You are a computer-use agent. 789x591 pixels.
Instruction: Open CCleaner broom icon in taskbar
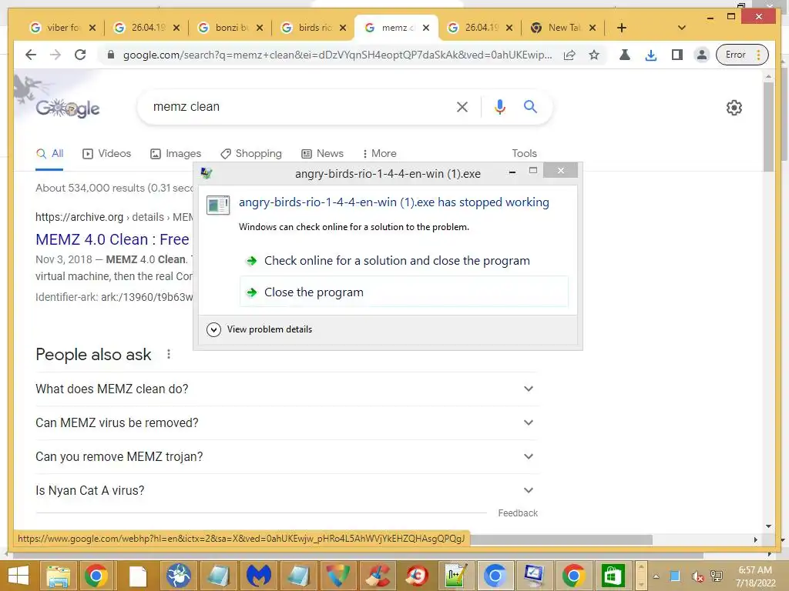click(x=378, y=576)
